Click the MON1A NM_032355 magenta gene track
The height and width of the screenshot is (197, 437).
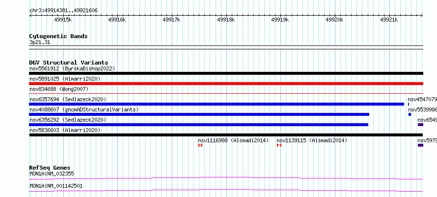226,178
